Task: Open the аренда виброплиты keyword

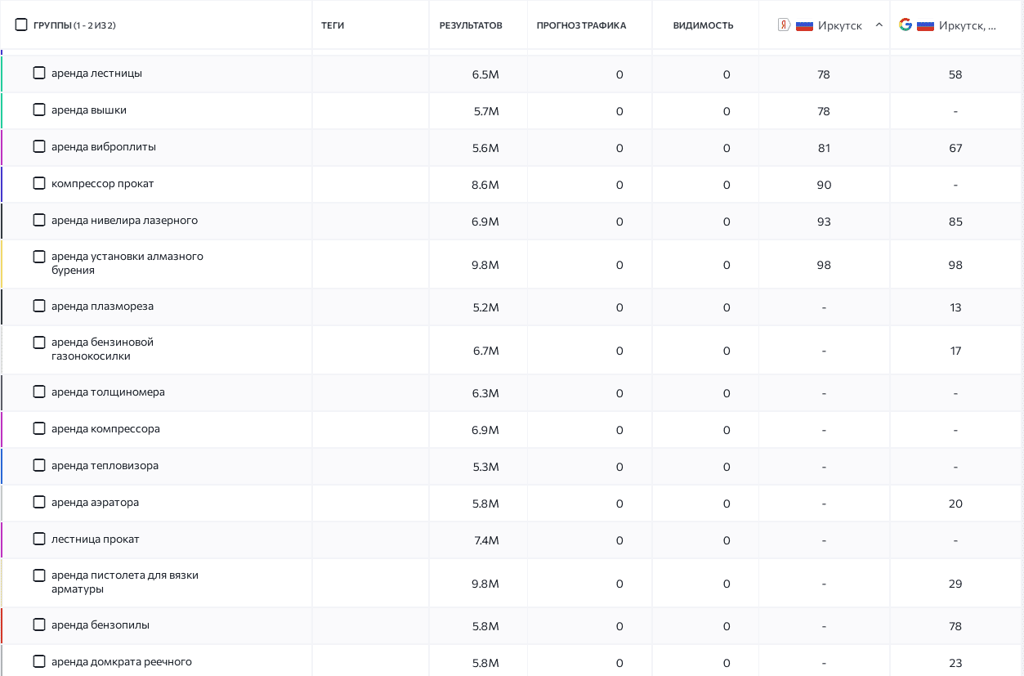Action: click(x=104, y=147)
